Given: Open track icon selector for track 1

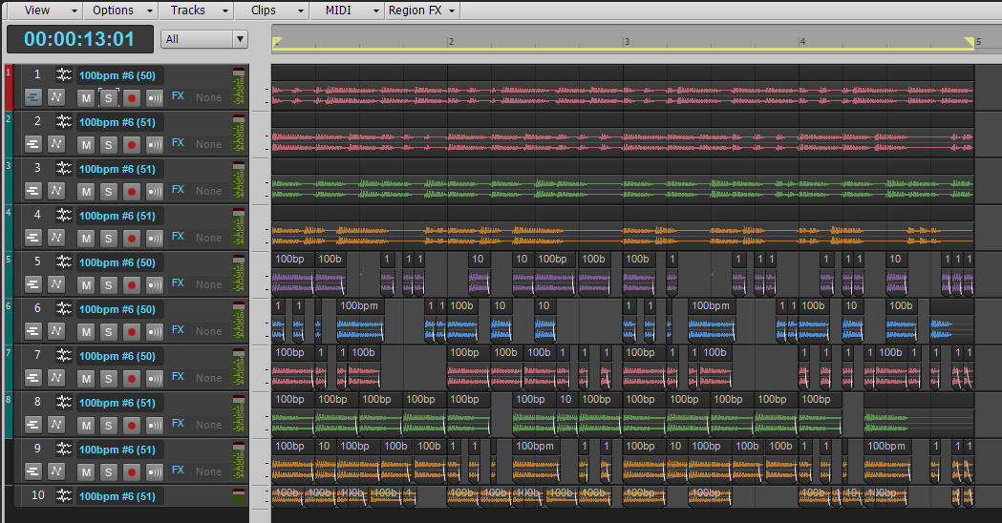Looking at the screenshot, I should [63, 74].
